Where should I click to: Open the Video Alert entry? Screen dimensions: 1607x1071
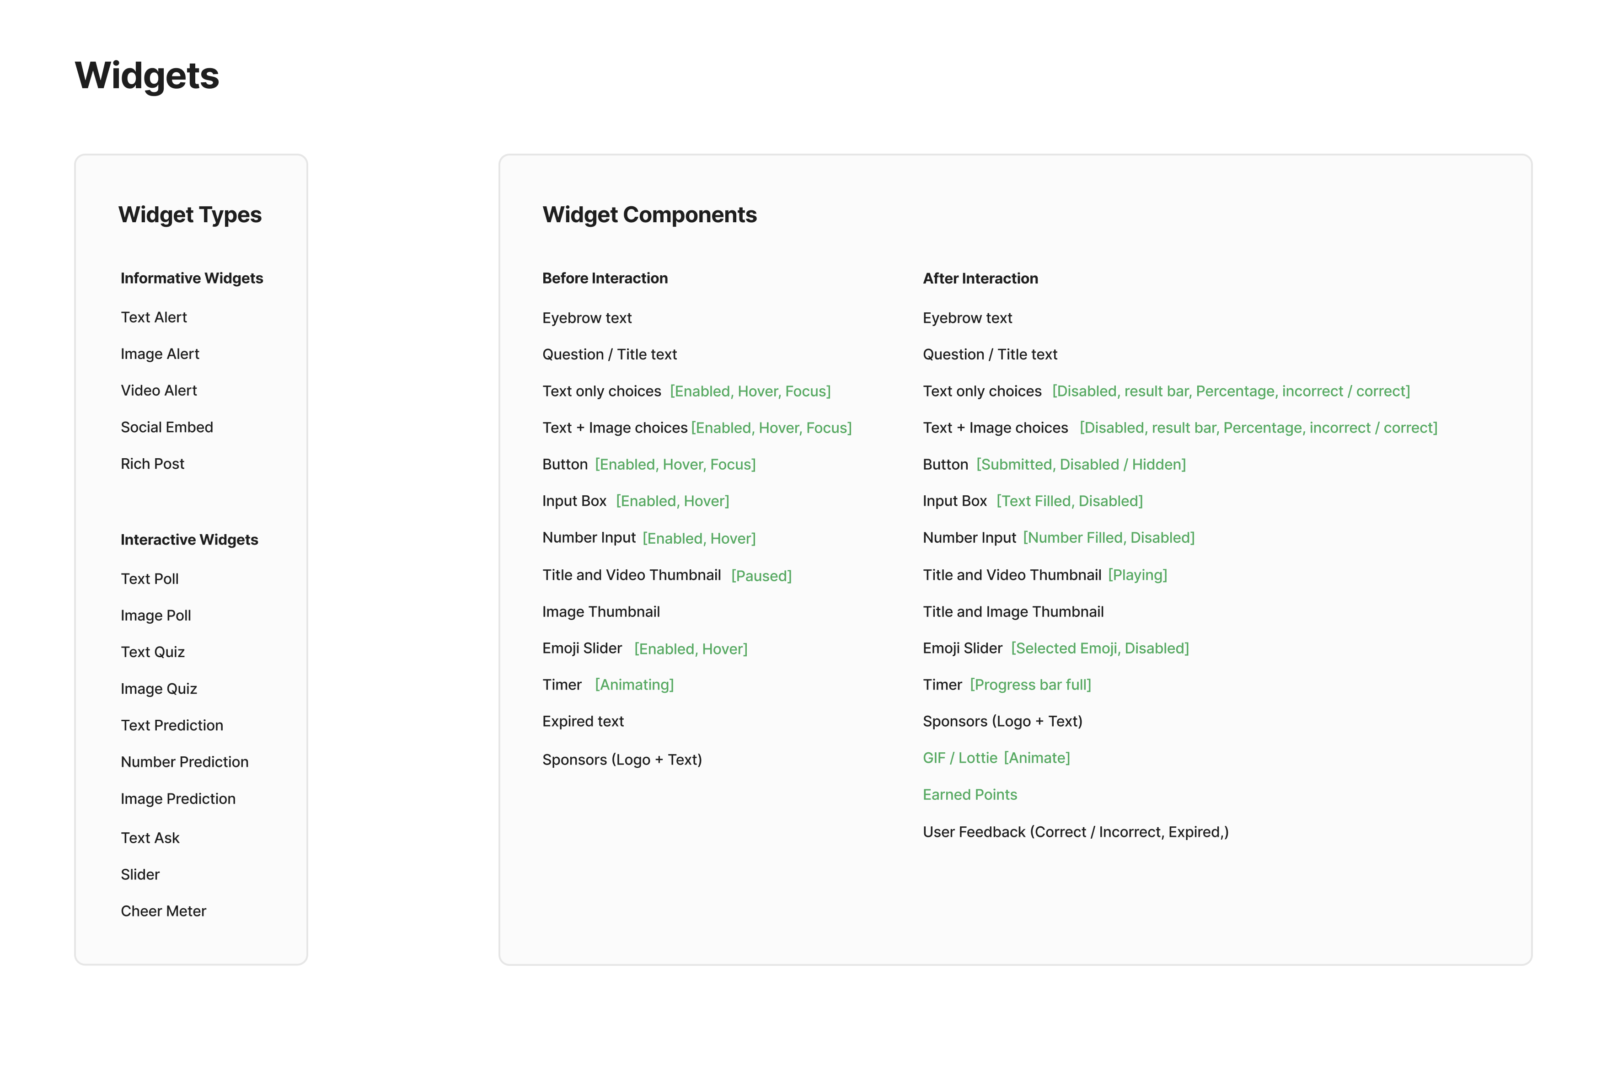(x=158, y=390)
